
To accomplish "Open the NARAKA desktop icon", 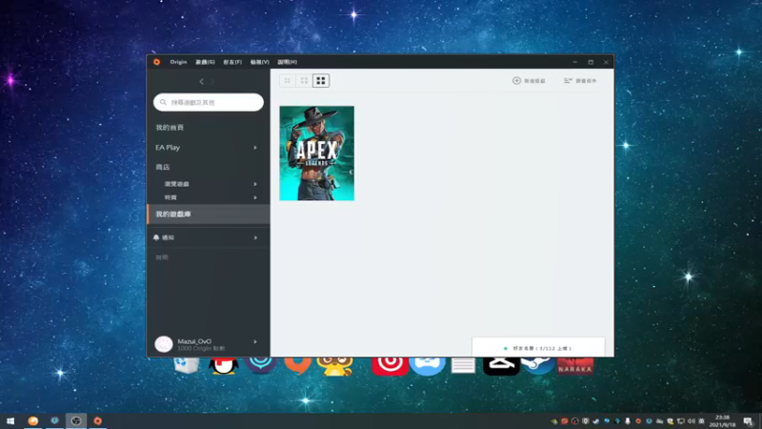I will (x=575, y=366).
